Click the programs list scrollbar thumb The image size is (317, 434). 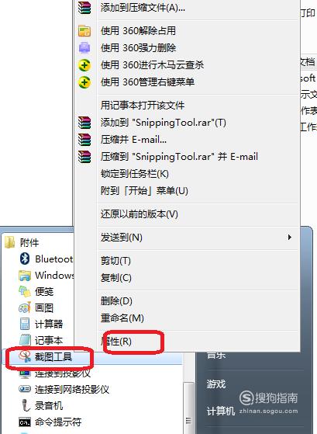pyautogui.click(x=189, y=408)
